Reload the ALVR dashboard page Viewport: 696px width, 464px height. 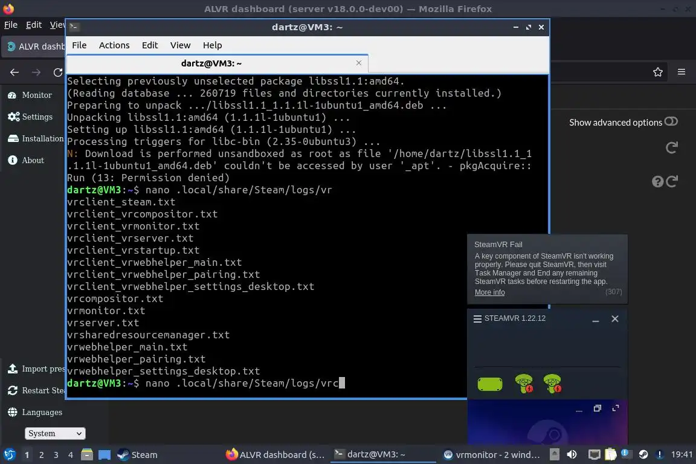pos(58,72)
